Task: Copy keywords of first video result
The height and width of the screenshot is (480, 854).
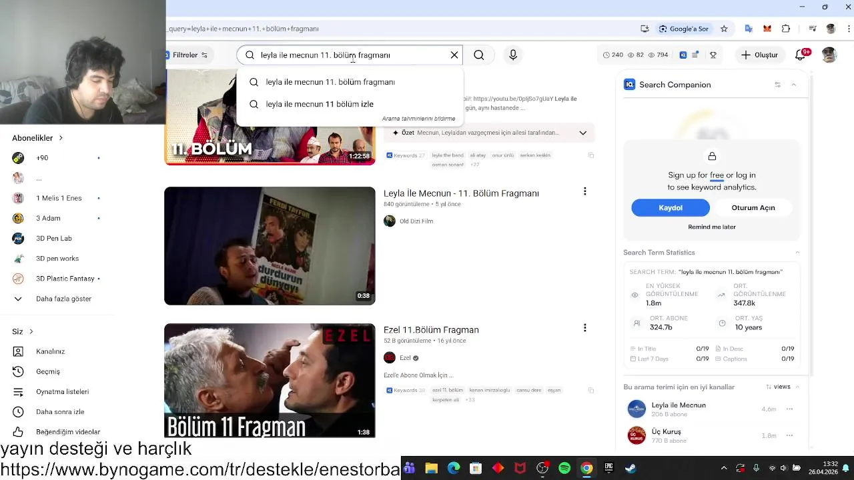Action: click(591, 155)
